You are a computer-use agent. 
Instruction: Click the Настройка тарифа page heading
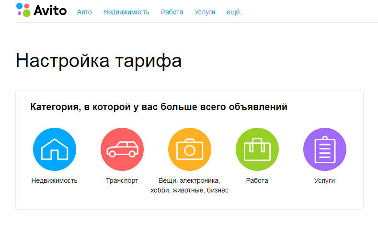tap(99, 62)
